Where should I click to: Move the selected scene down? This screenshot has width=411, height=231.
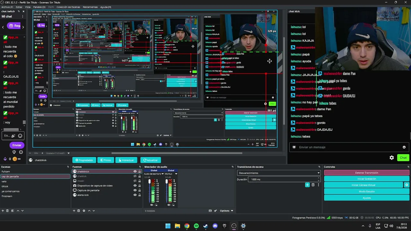pos(22,211)
